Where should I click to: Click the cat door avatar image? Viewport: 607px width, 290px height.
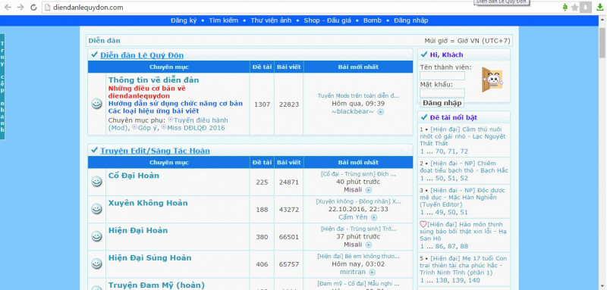click(492, 80)
